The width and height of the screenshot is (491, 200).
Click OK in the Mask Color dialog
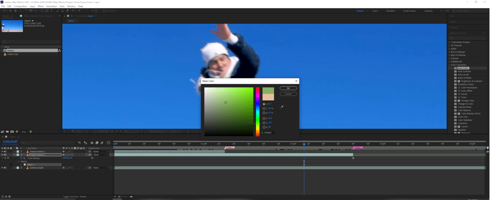pos(288,88)
